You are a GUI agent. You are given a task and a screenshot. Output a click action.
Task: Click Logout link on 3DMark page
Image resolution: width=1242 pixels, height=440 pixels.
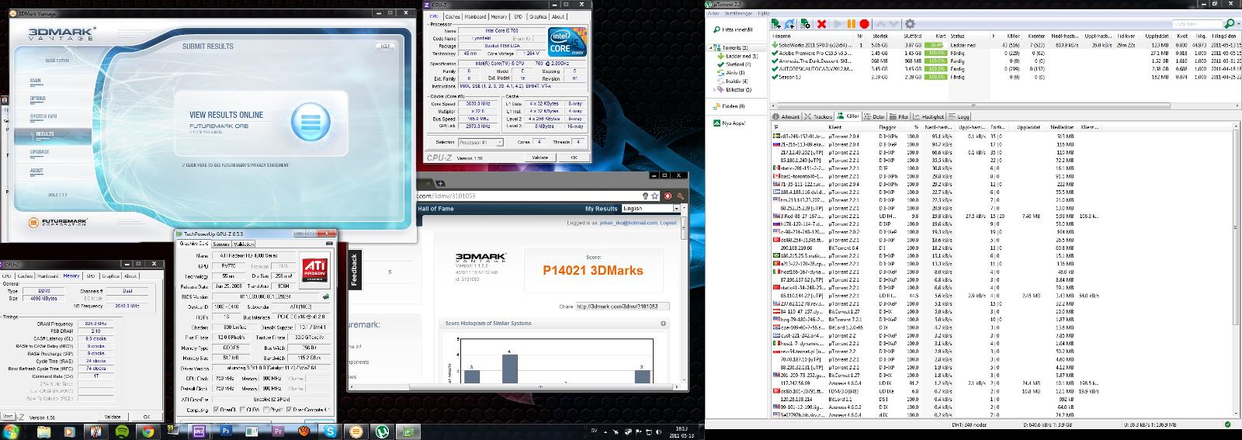[x=668, y=223]
